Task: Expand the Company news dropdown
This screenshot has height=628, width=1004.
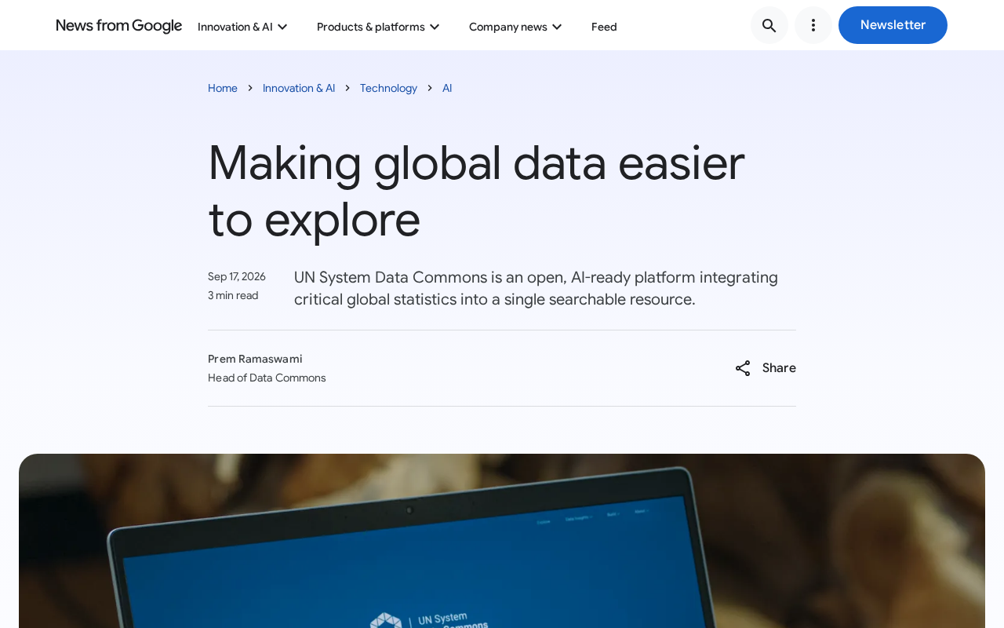Action: point(515,27)
